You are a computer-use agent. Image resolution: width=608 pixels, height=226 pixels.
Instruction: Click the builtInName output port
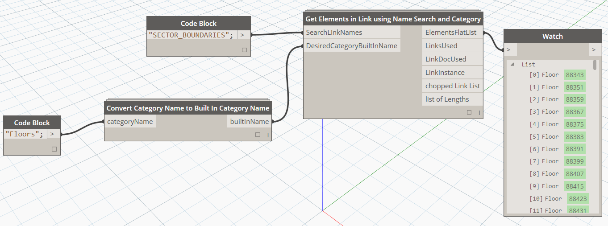click(x=249, y=122)
